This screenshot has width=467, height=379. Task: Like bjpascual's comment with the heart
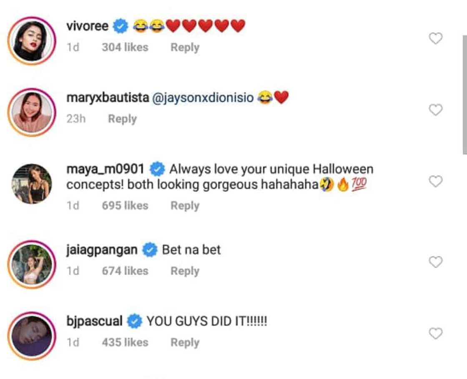tap(436, 334)
